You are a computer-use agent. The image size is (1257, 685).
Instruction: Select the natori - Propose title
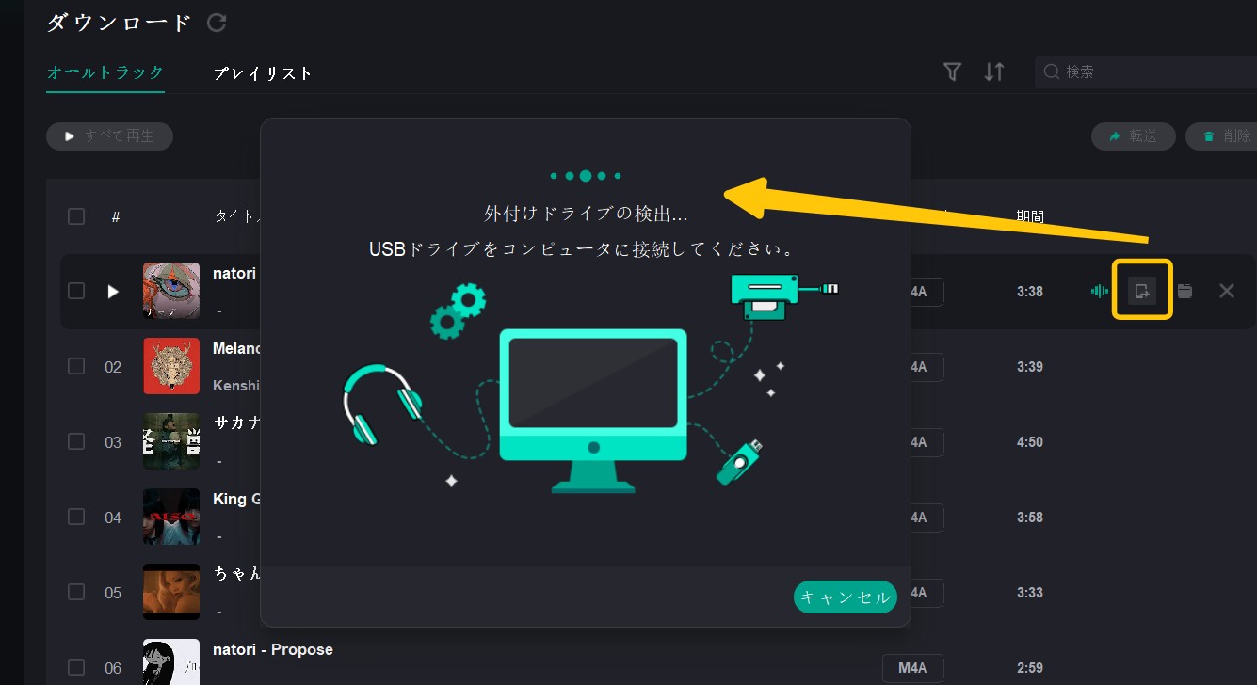point(273,649)
